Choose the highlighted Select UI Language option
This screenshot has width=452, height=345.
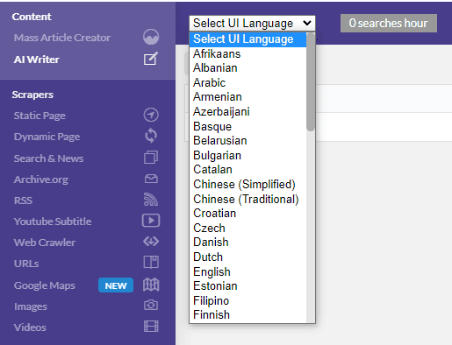coord(248,39)
